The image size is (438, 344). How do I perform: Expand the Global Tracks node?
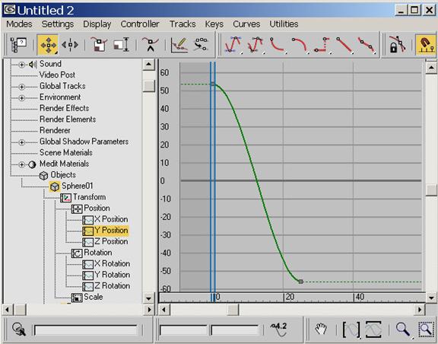point(21,87)
